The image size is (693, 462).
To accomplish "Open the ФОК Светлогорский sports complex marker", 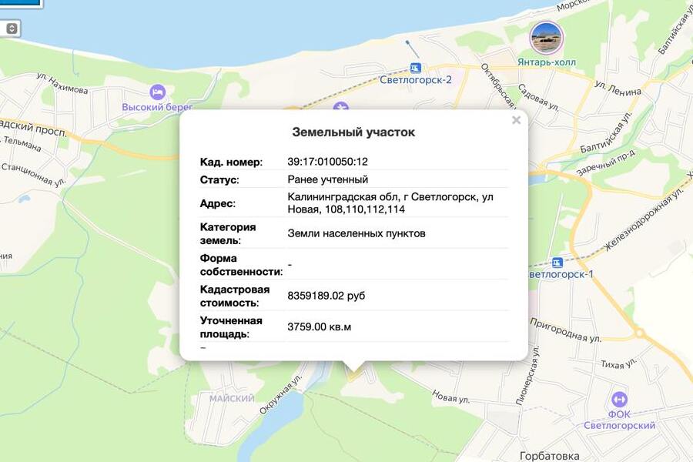I will coord(619,399).
